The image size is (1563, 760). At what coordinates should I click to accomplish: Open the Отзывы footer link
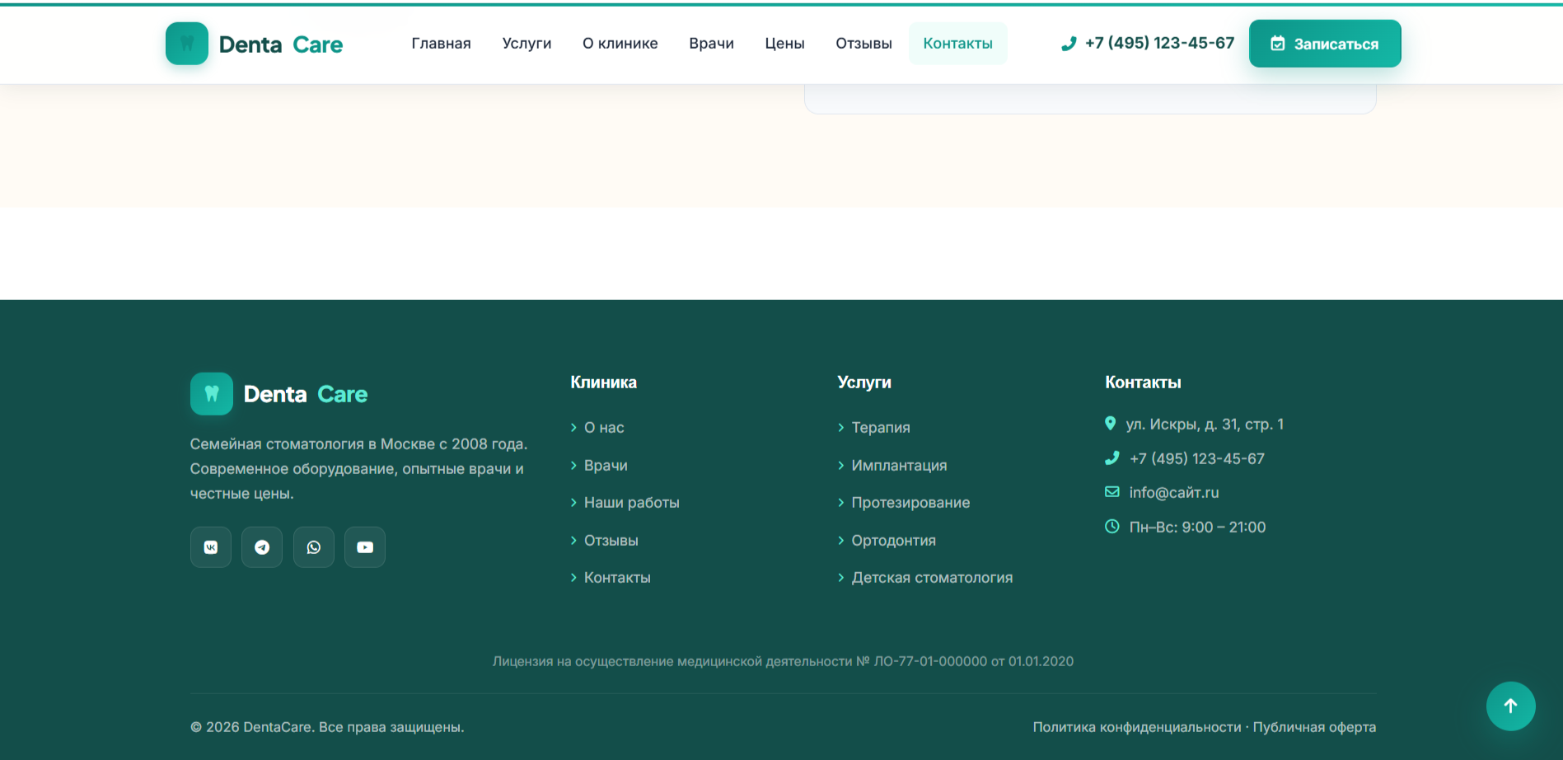pyautogui.click(x=611, y=541)
